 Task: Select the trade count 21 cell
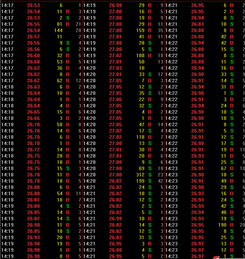pyautogui.click(x=78, y=24)
